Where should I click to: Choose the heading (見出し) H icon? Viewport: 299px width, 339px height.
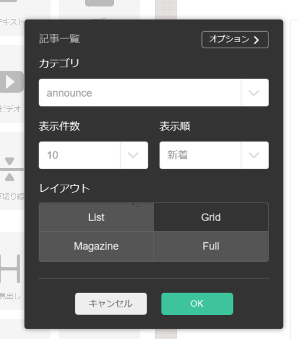(x=10, y=269)
